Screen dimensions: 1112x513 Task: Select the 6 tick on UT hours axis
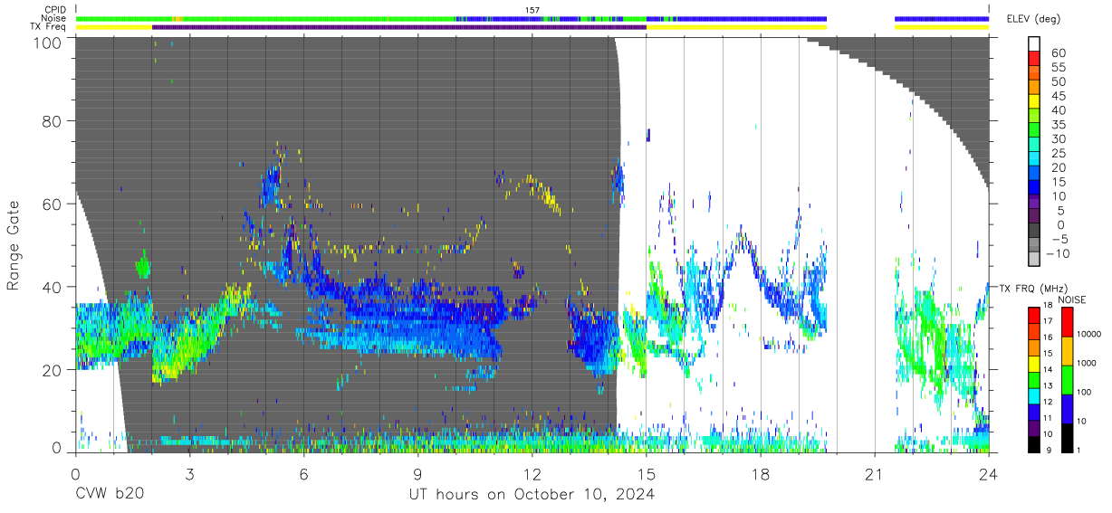(x=304, y=473)
